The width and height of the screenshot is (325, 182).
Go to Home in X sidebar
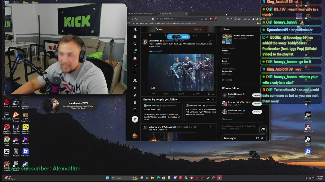pos(135,37)
